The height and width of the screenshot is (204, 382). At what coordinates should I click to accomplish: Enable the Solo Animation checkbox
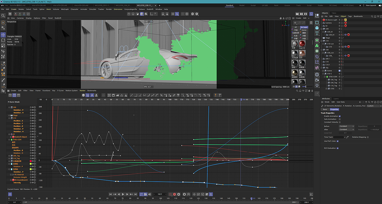point(339,119)
